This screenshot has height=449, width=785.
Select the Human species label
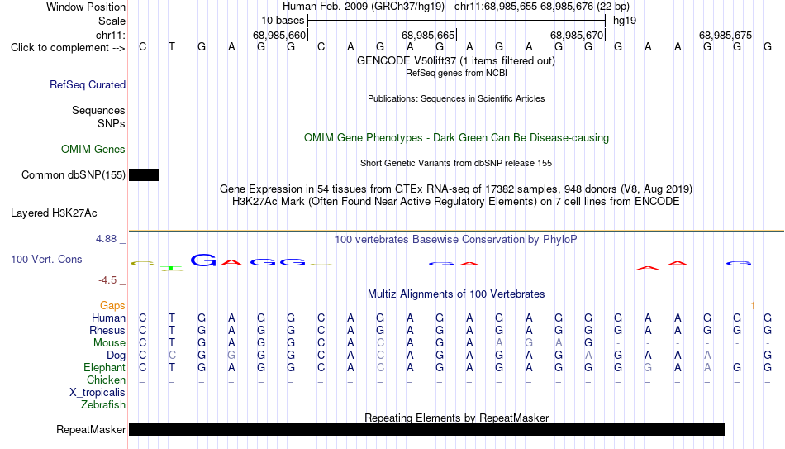108,318
